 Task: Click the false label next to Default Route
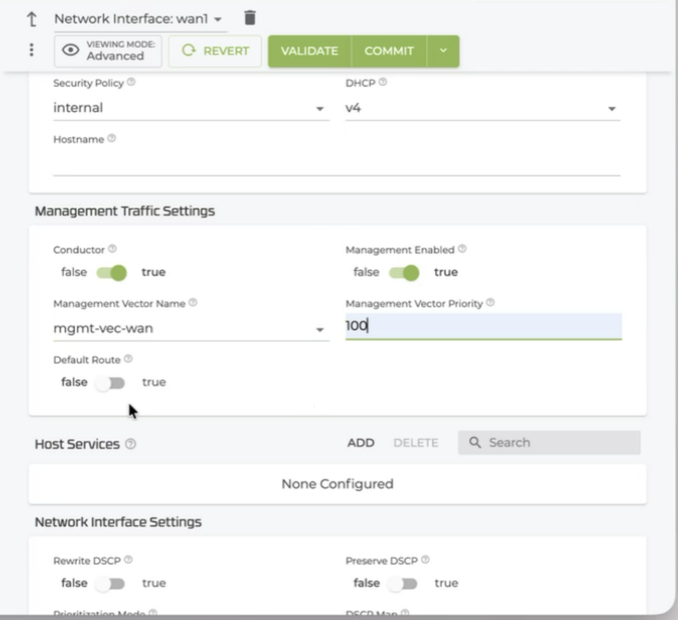74,383
